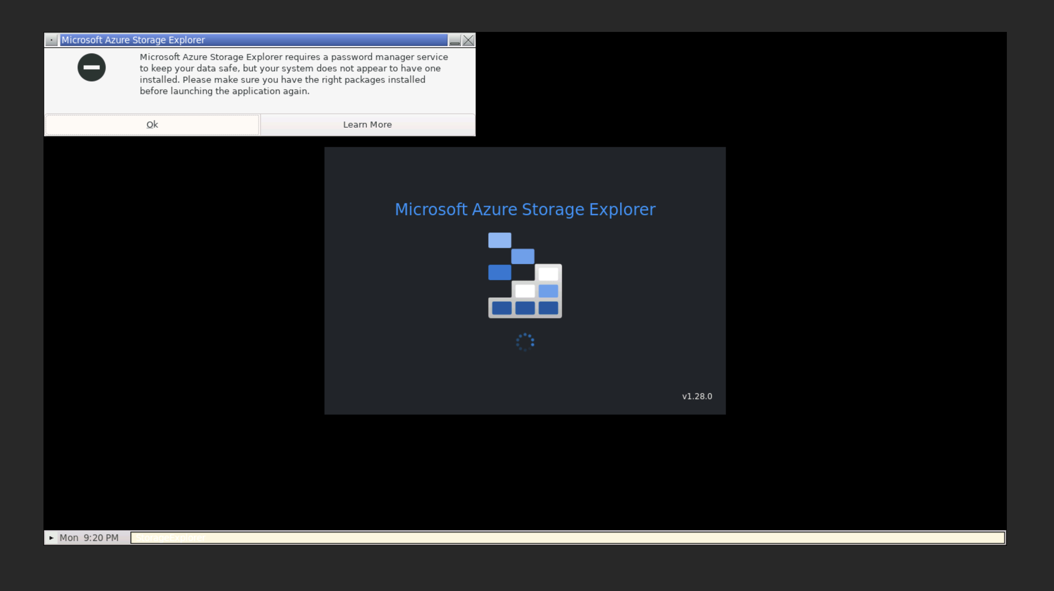
Task: Click the v1.28.0 version label
Action: point(697,396)
